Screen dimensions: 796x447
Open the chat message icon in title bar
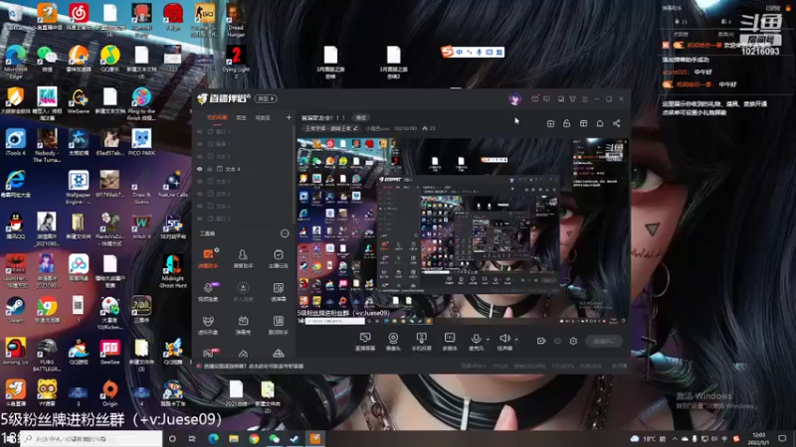tap(546, 99)
